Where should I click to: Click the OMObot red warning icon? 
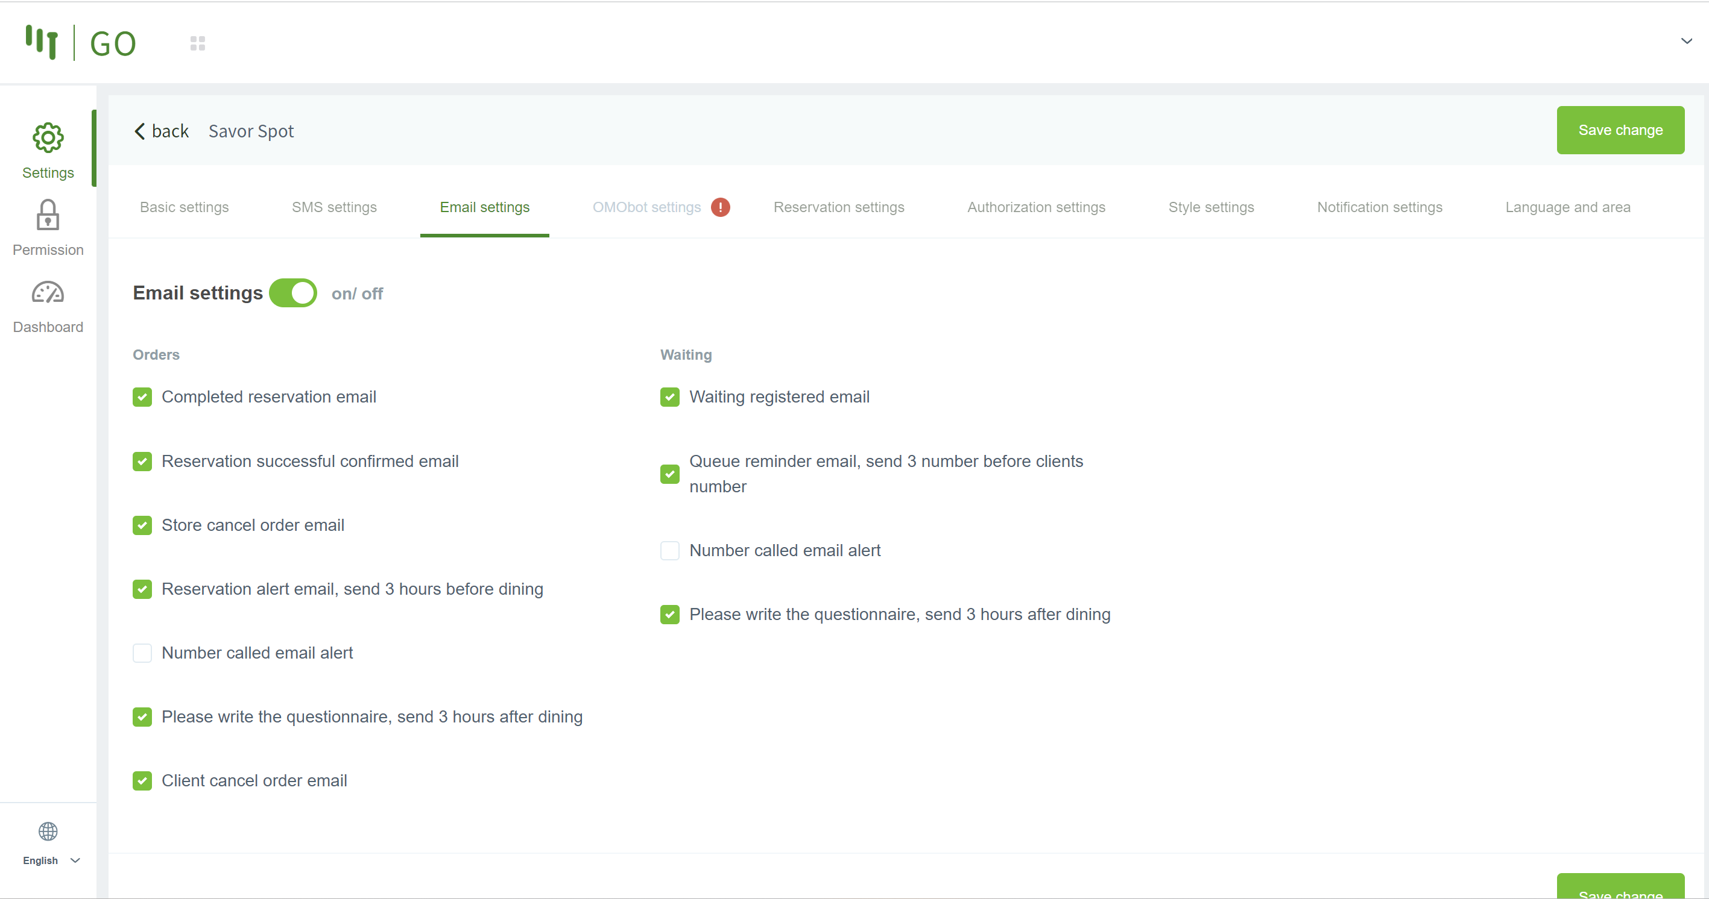click(x=721, y=207)
